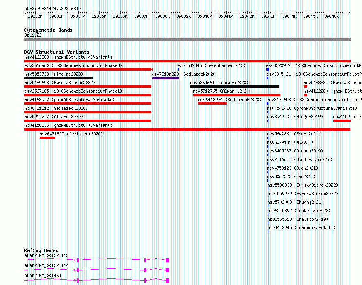
Task: Open variant dgv7319n223 (Sedlazeck2020) label
Action: [185, 74]
